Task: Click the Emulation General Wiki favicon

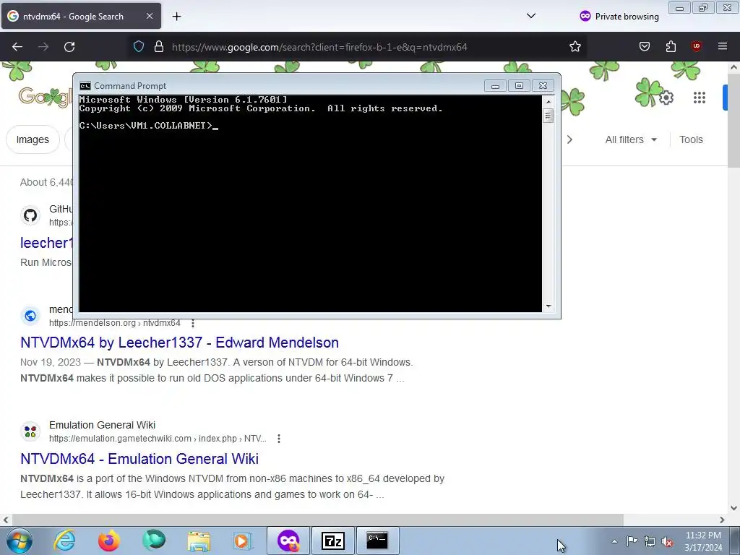Action: 30,431
